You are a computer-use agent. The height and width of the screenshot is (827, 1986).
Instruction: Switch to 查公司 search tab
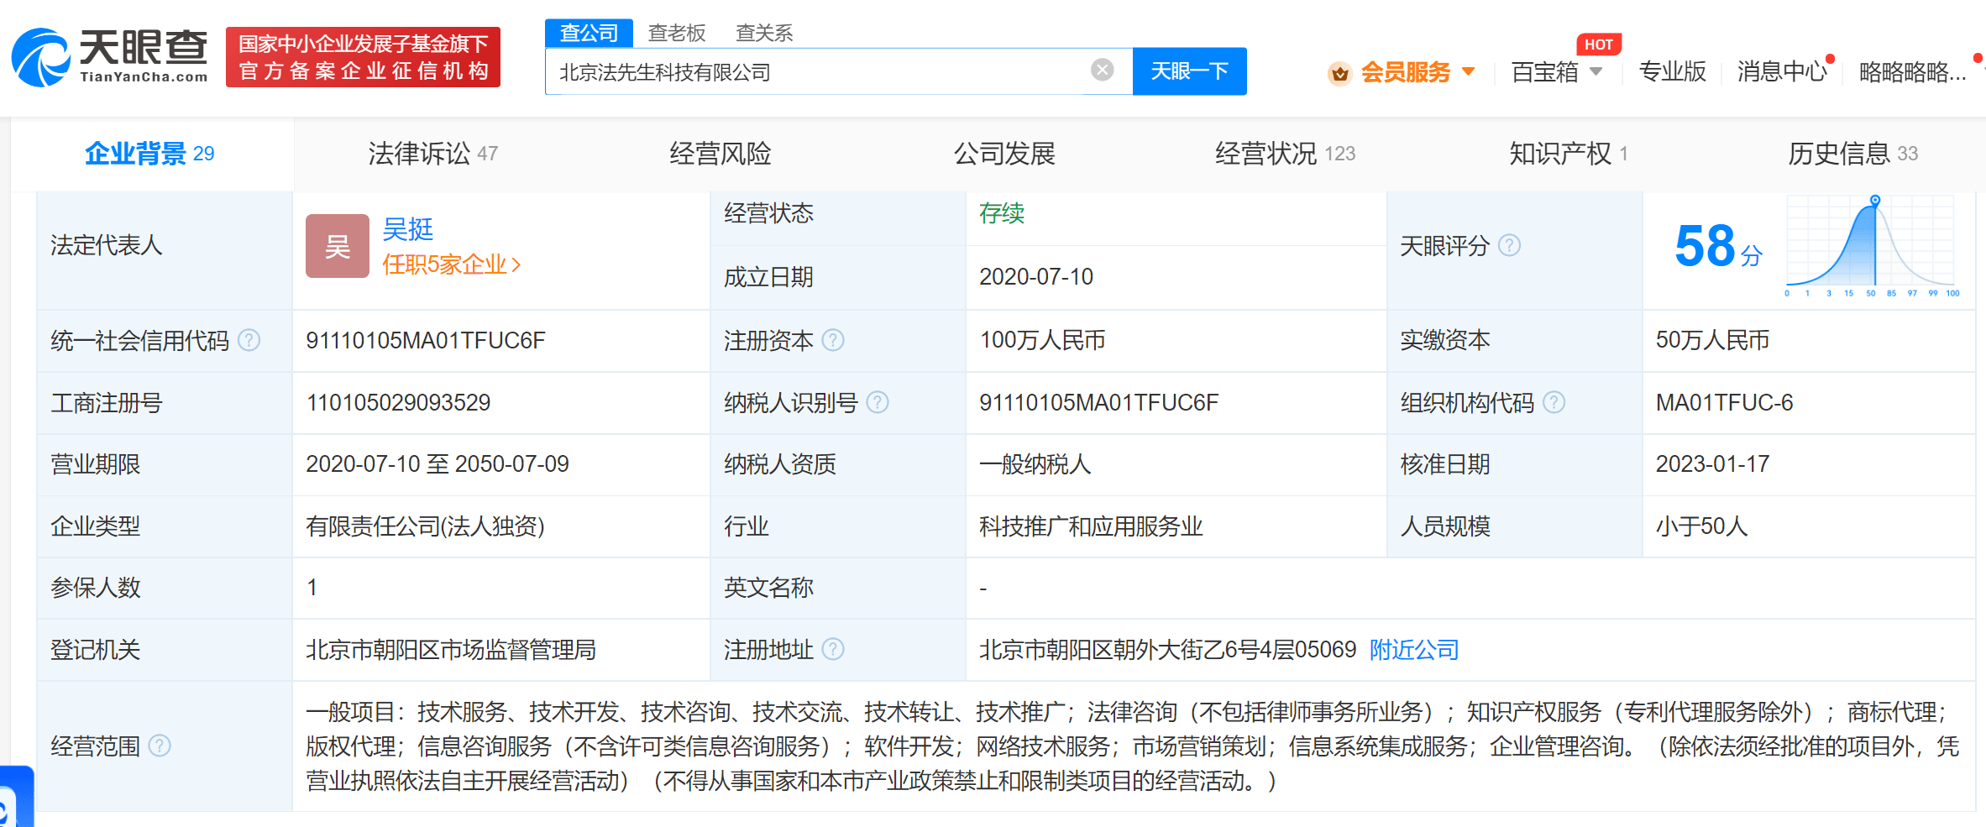click(x=589, y=33)
